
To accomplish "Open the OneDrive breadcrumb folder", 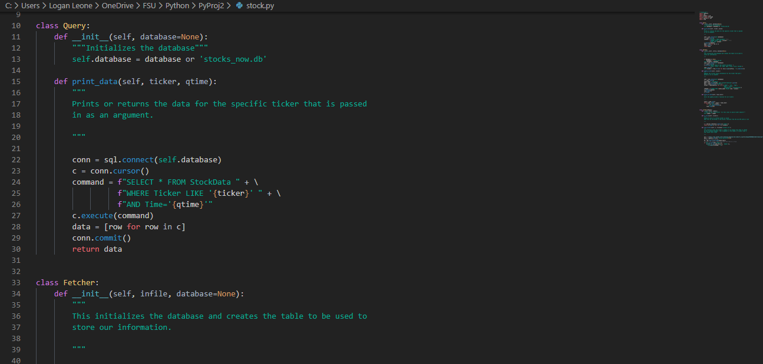I will pyautogui.click(x=117, y=6).
